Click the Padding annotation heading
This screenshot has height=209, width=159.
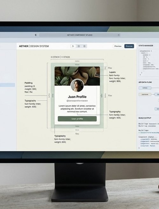point(29,83)
